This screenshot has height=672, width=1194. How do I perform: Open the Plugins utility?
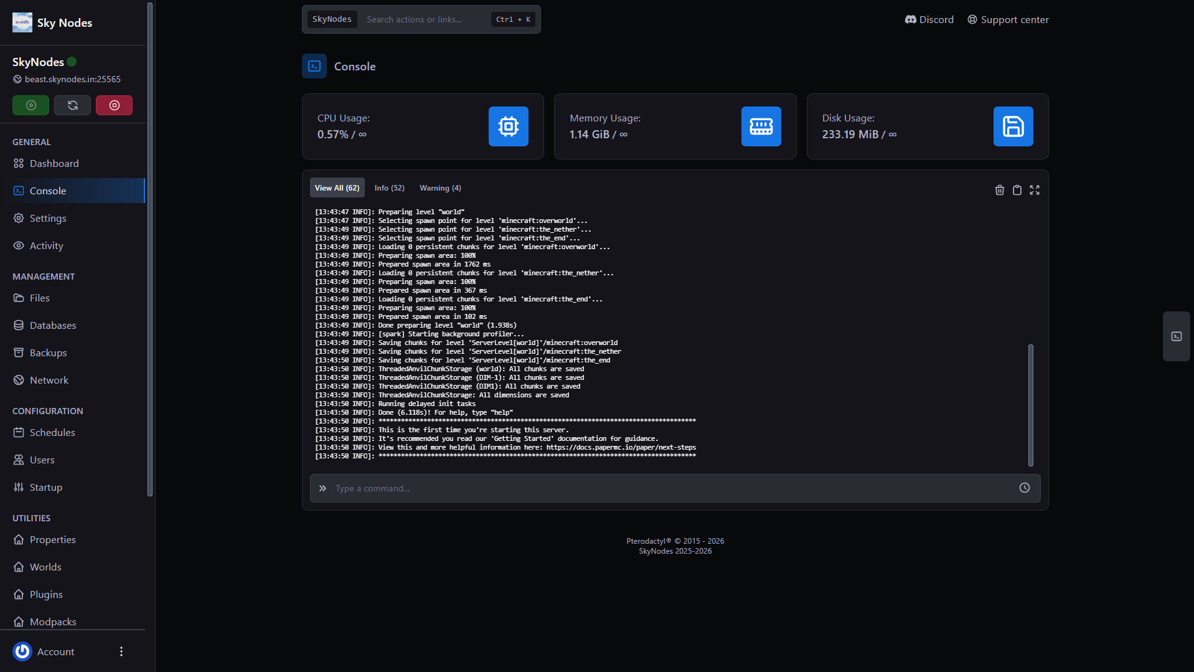(x=72, y=594)
